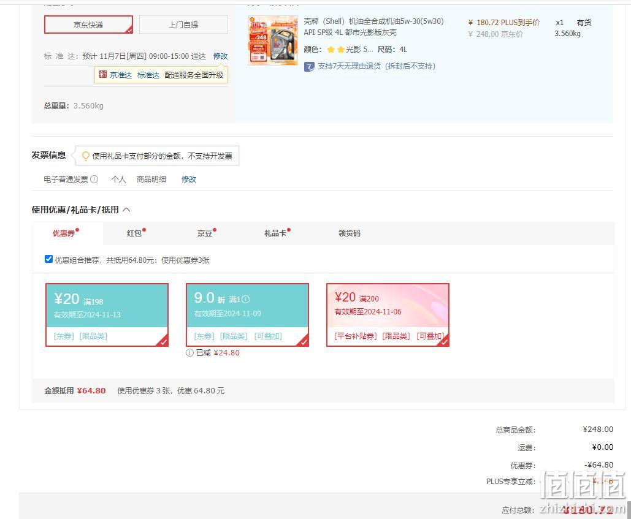The height and width of the screenshot is (519, 631).
Task: Collapse the 使用优惠/礼品卡/抵用 section chevron
Action: tap(126, 210)
